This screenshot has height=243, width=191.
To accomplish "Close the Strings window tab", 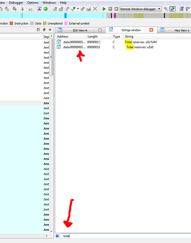I will coord(151,30).
